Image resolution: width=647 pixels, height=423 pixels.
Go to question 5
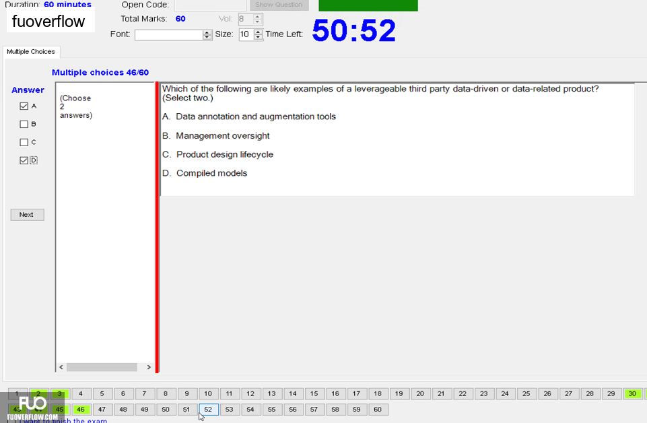(x=102, y=393)
